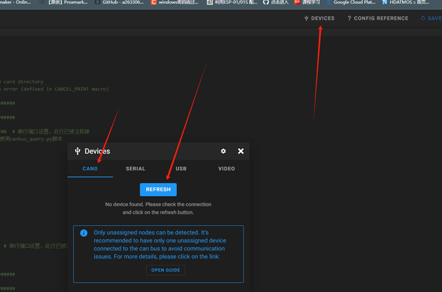Open Config Reference from the top toolbar

[x=378, y=18]
